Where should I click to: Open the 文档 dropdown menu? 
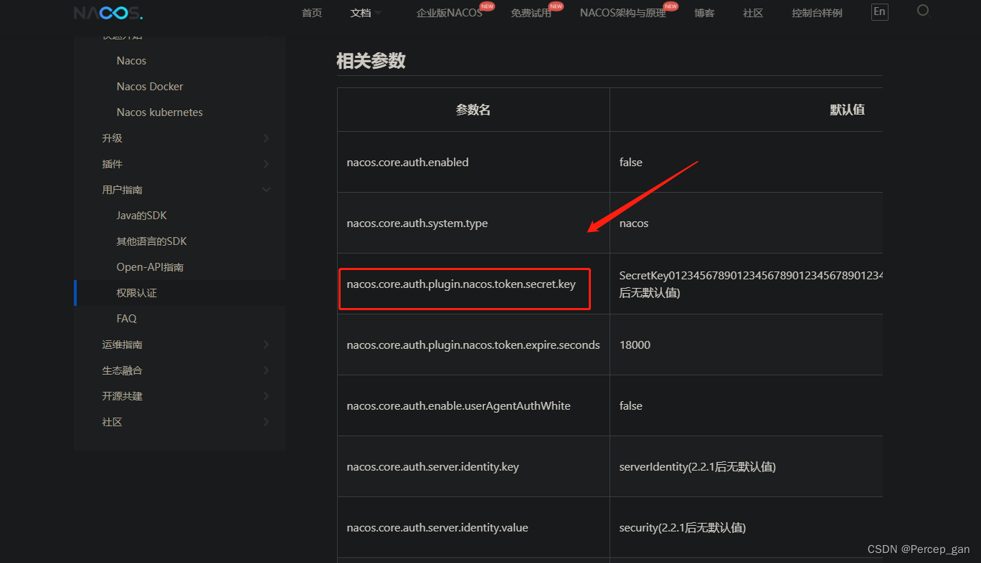[366, 13]
